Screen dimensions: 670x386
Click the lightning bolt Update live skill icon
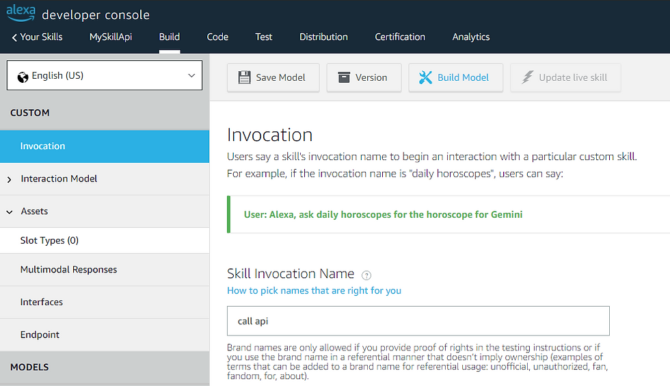[528, 77]
